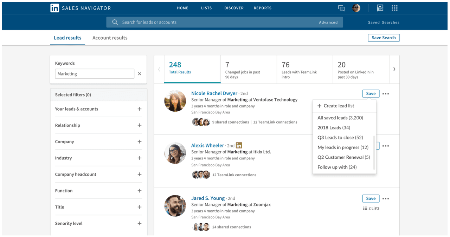Open your profile photo menu in navbar
The height and width of the screenshot is (237, 450).
tap(356, 8)
